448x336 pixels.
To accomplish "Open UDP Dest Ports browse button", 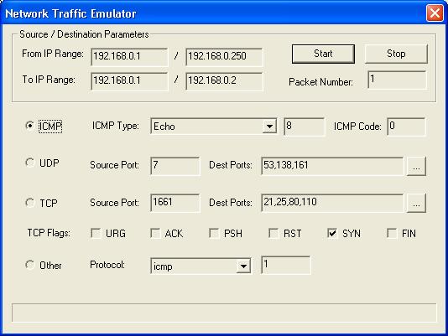I will click(x=416, y=166).
